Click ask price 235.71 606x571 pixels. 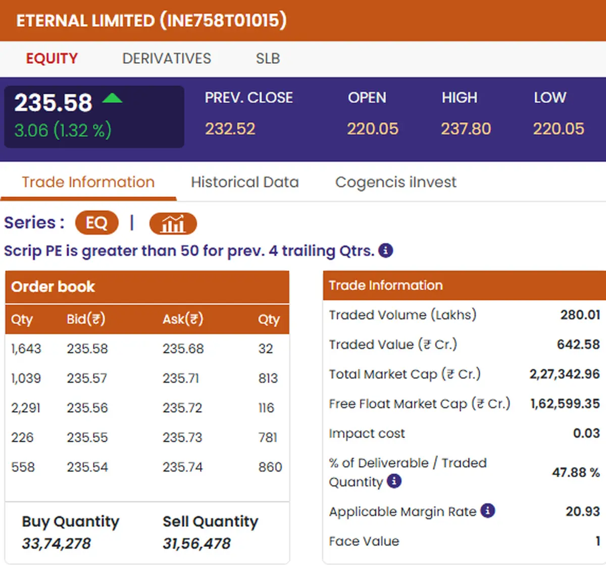pos(181,378)
